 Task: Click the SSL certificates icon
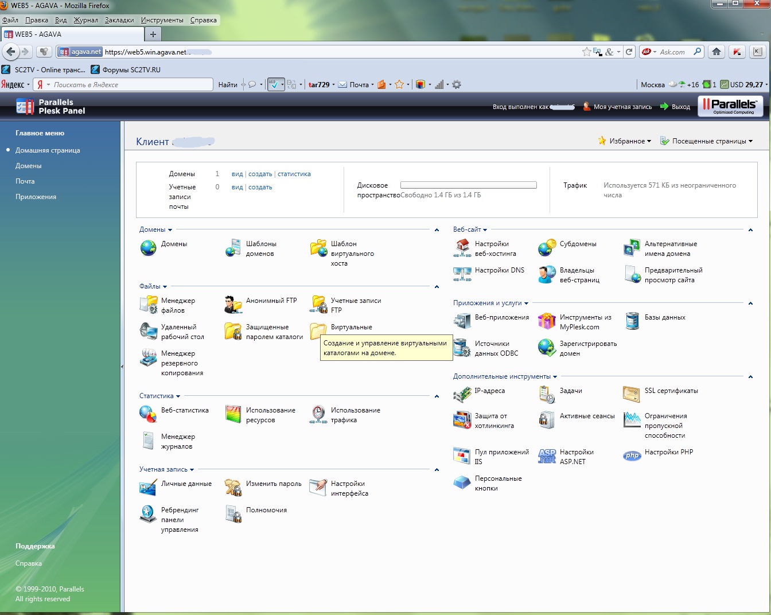coord(632,394)
